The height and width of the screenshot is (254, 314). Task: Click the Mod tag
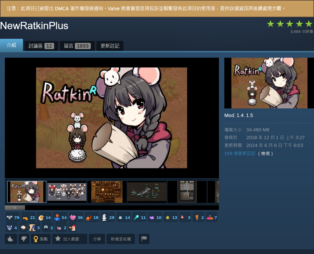229,115
